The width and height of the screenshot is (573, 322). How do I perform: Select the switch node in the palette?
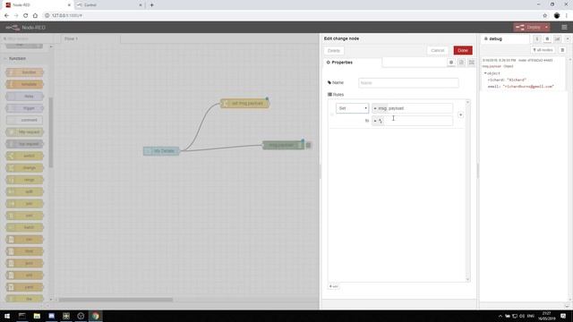tap(24, 156)
